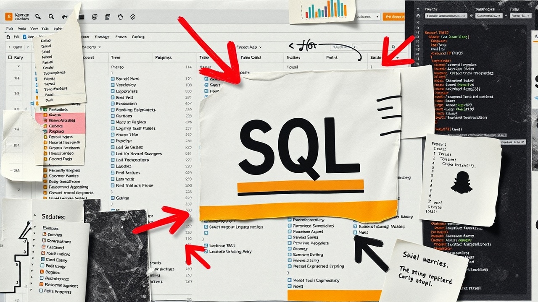Image resolution: width=538 pixels, height=302 pixels.
Task: Click the Time column header in the table
Action: [x=115, y=57]
